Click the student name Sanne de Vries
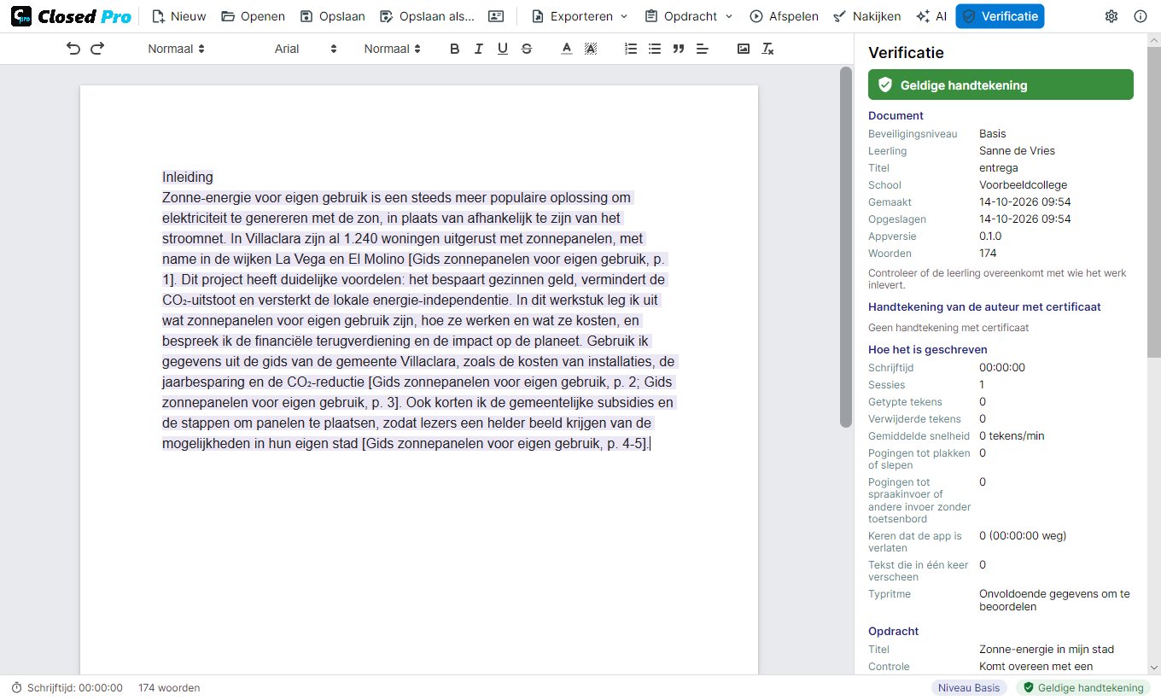 click(x=1017, y=150)
